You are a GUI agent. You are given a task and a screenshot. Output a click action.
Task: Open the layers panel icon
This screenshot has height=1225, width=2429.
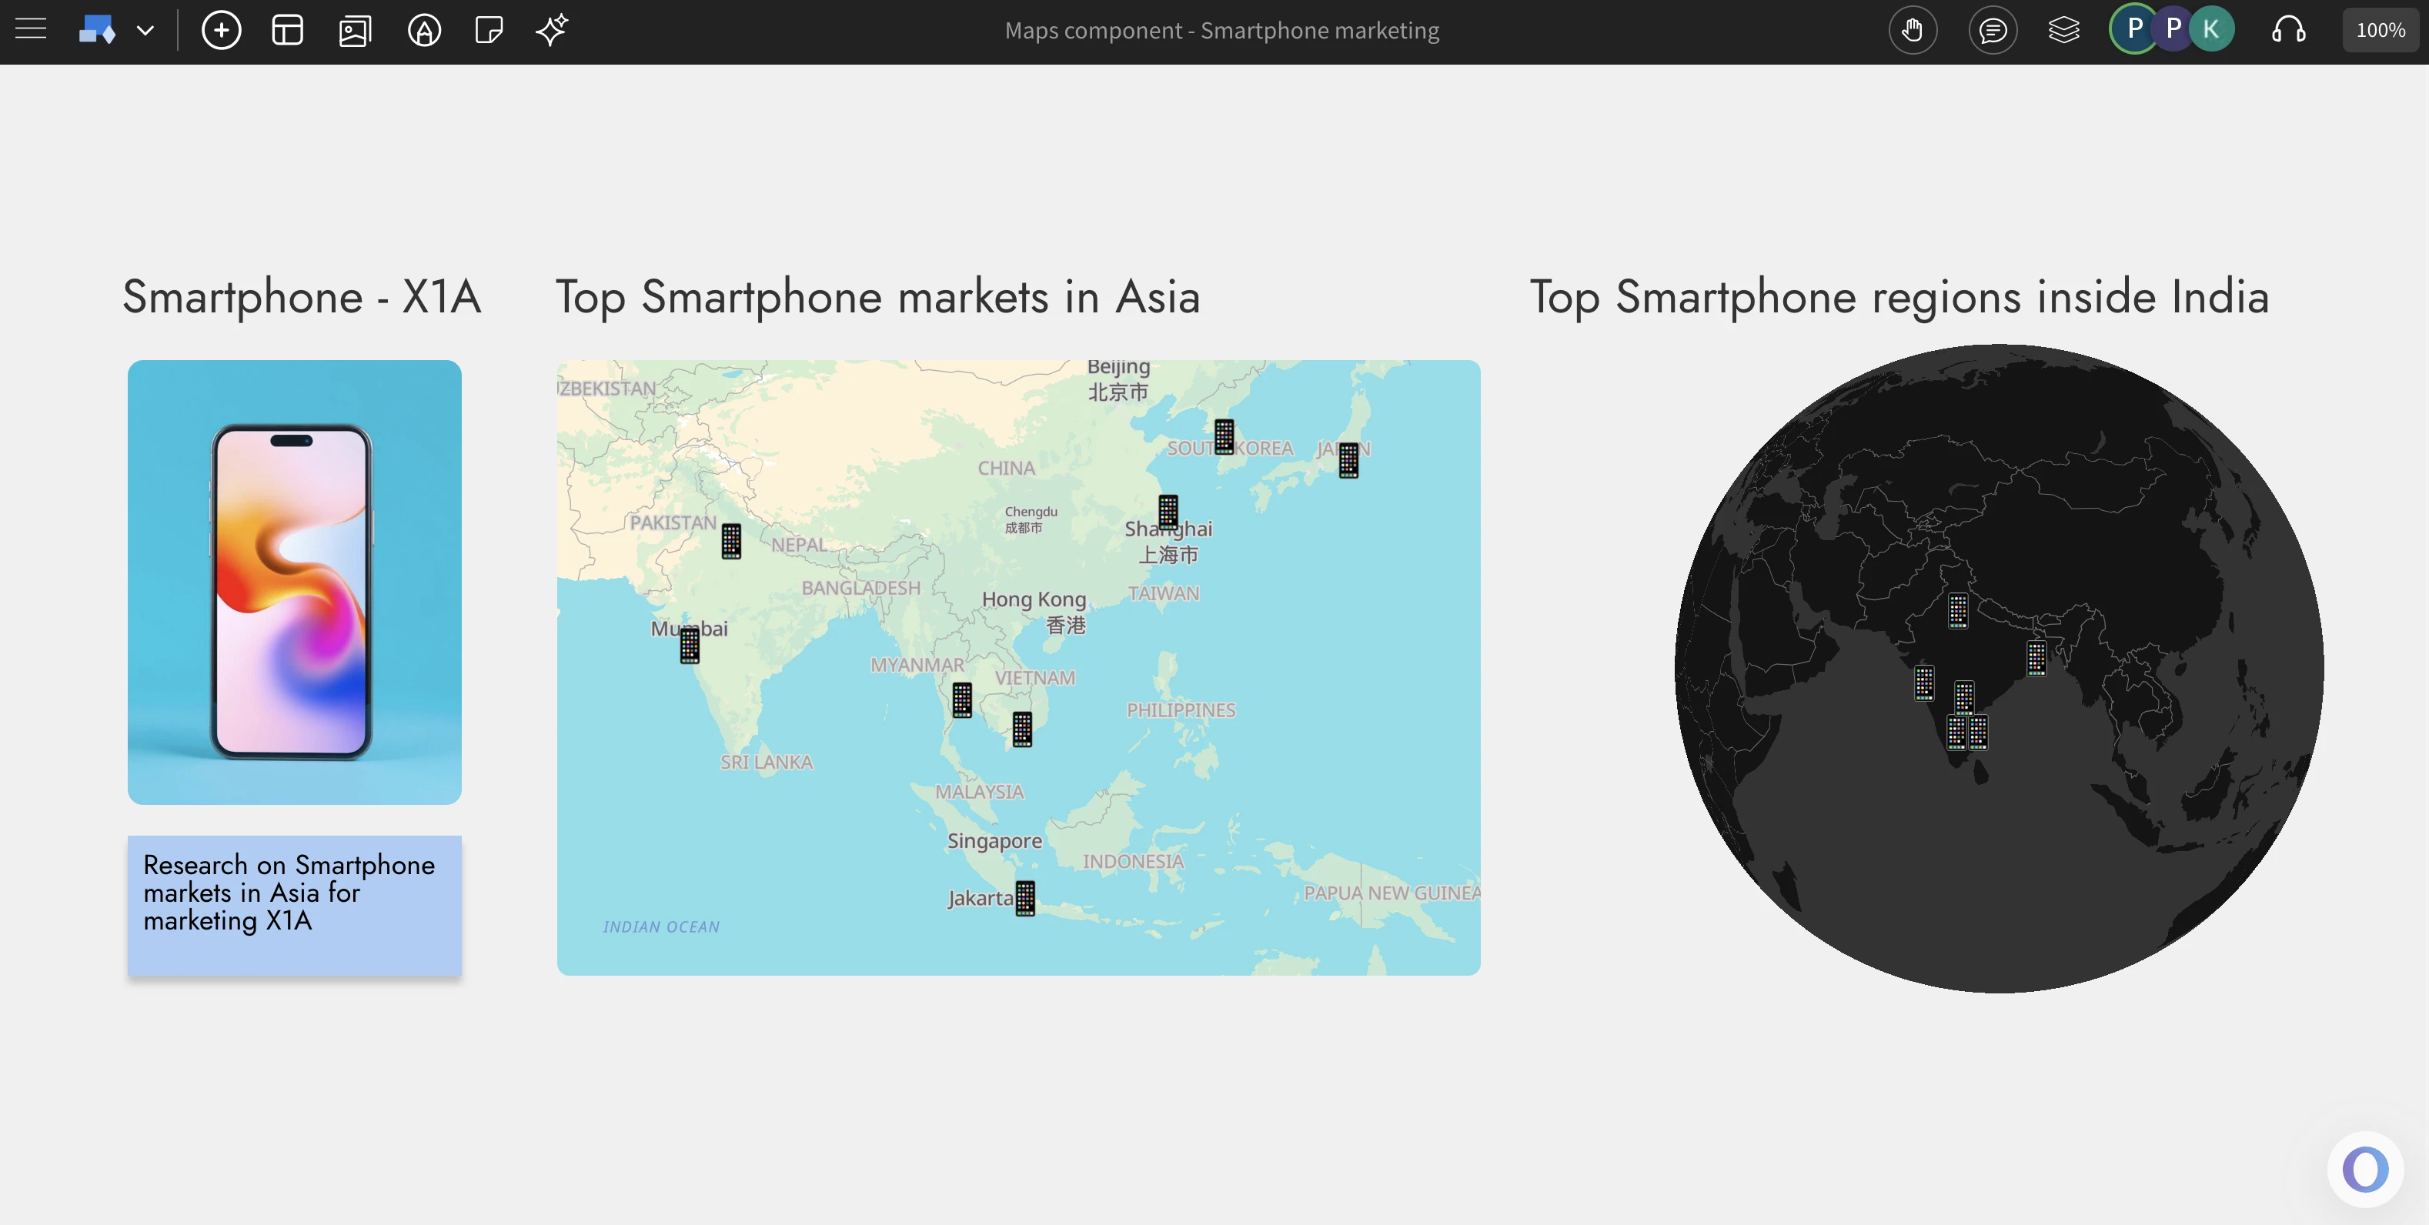click(x=2063, y=30)
